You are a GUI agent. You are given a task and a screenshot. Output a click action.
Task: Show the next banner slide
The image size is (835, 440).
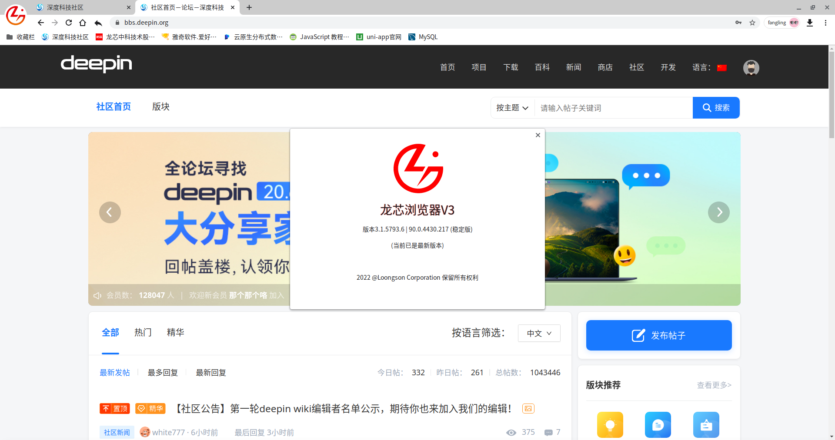719,212
